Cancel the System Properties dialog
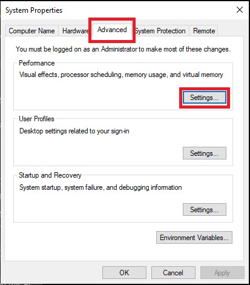The width and height of the screenshot is (250, 285). click(173, 273)
